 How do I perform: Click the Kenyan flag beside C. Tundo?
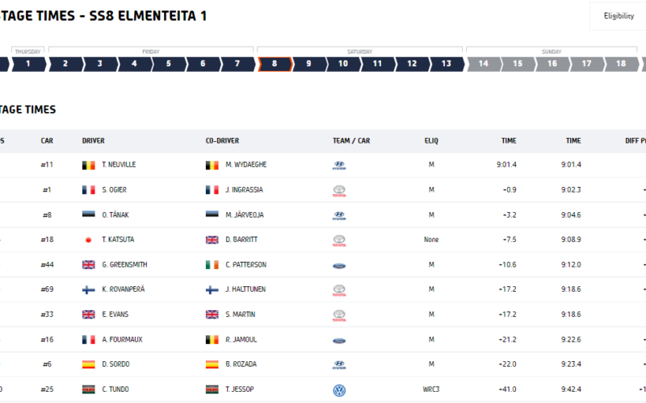coord(88,389)
